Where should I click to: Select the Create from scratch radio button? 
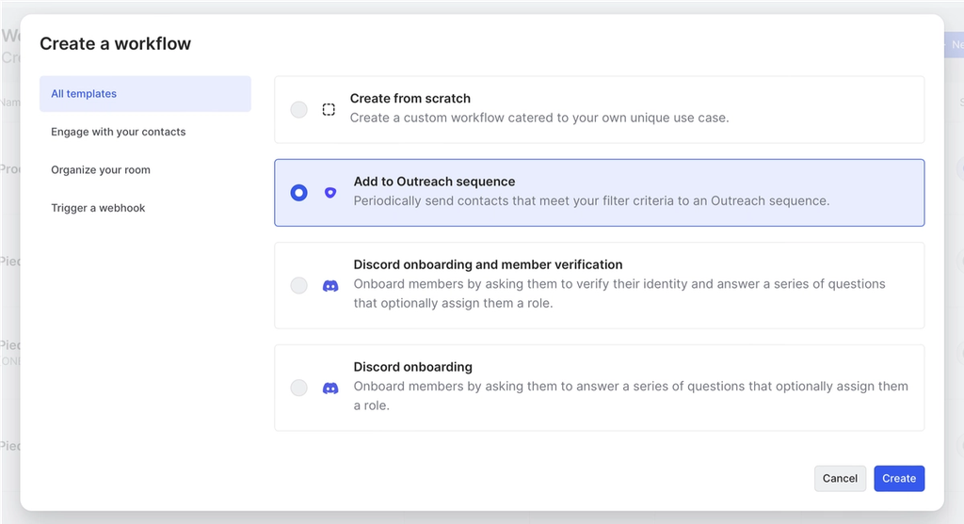tap(299, 109)
